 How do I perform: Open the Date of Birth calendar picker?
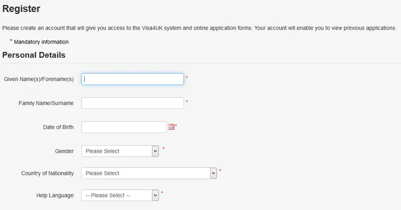pos(171,127)
